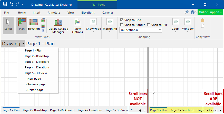Viewport: 224px width, 114px height.
Task: Switch to the Cameras ribbon tab
Action: coord(108,13)
